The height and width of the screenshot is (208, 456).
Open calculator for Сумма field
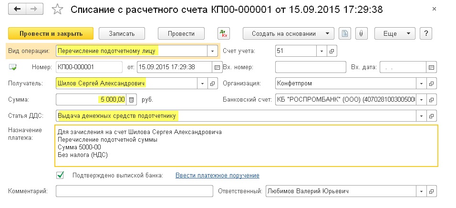tap(132, 100)
